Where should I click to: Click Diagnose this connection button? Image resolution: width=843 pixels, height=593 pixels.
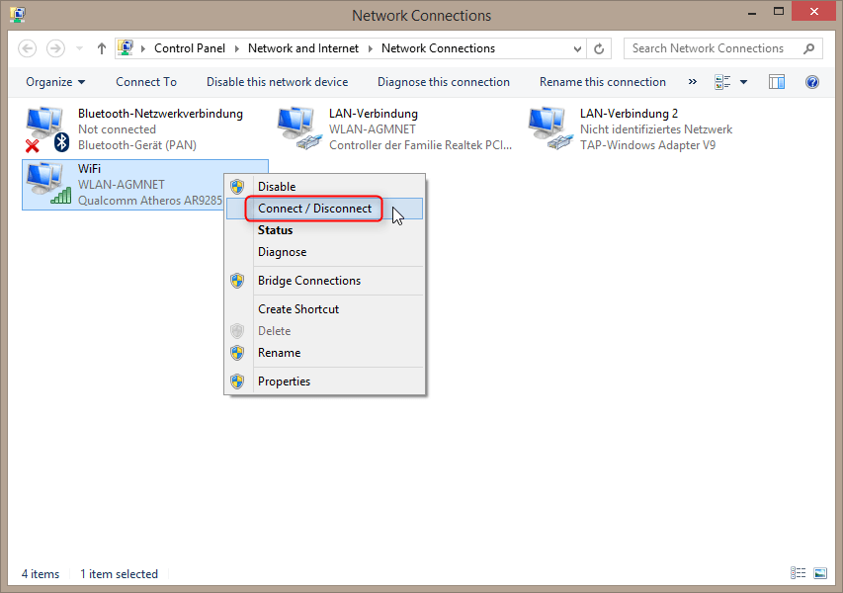tap(444, 82)
